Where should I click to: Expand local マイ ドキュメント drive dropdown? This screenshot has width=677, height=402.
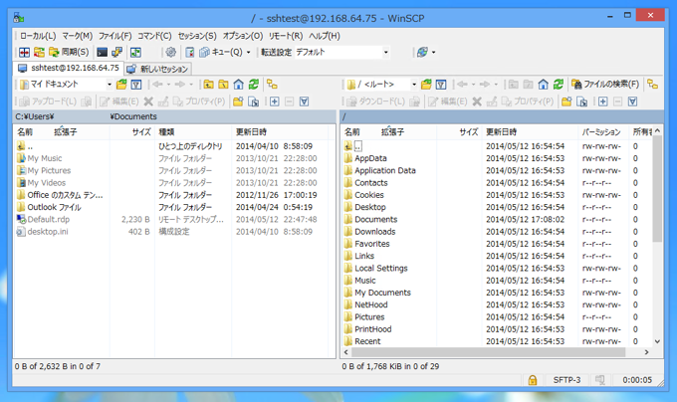(110, 85)
